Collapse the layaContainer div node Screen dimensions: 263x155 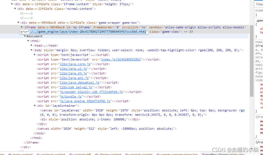pos(35,106)
